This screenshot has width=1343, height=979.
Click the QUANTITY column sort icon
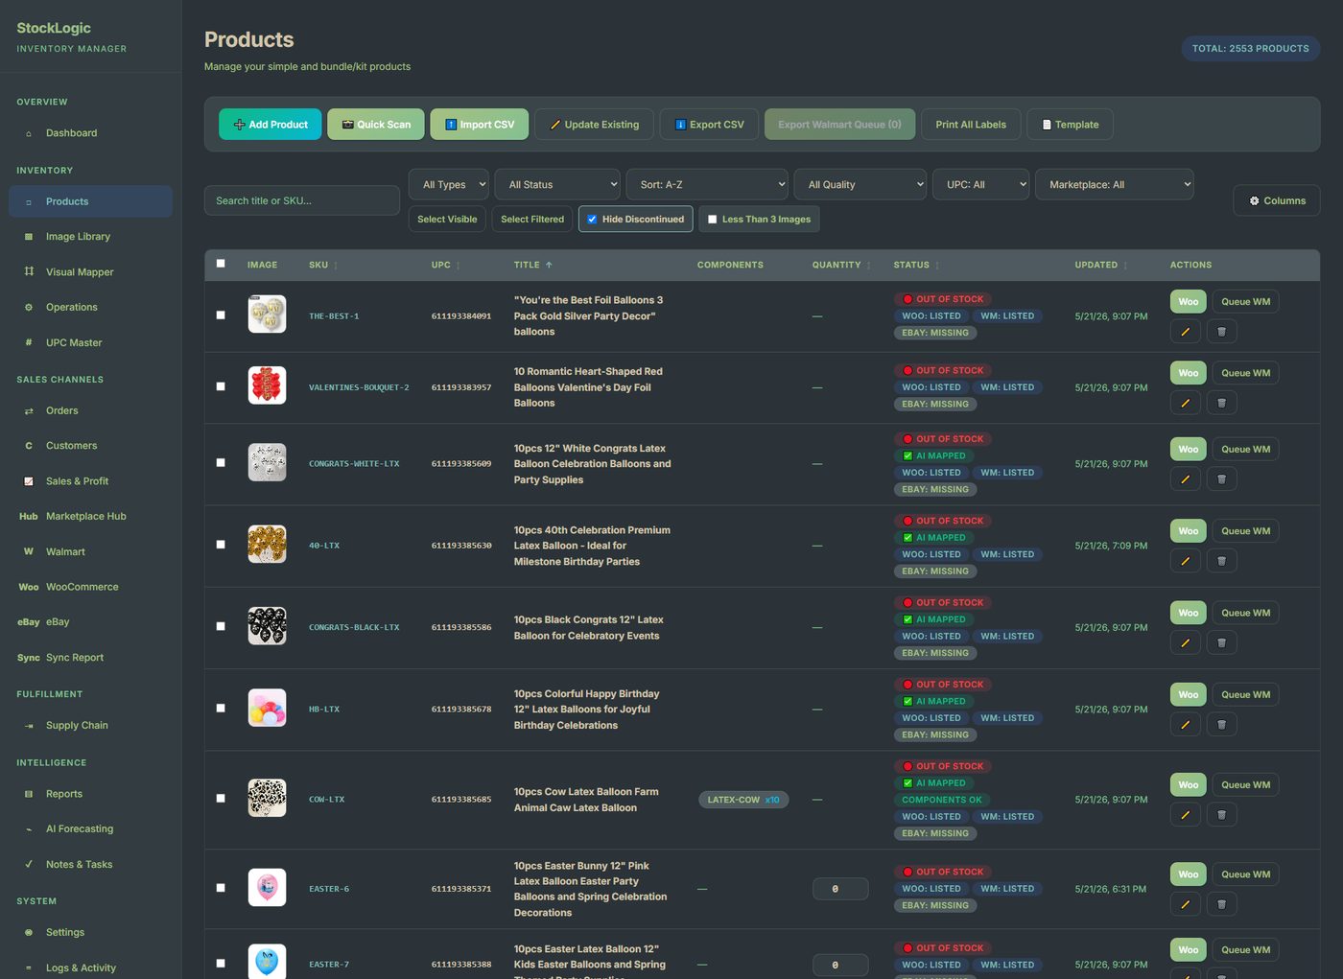click(868, 266)
